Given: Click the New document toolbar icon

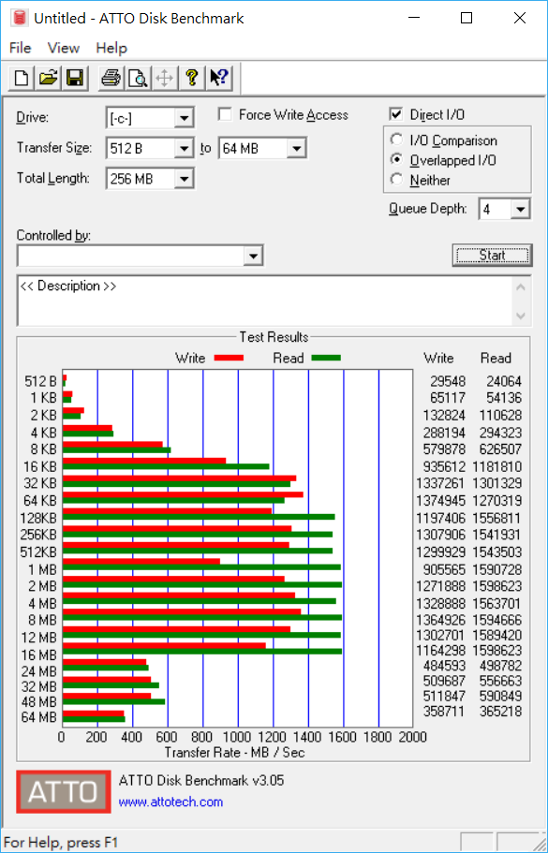Looking at the screenshot, I should 22,78.
